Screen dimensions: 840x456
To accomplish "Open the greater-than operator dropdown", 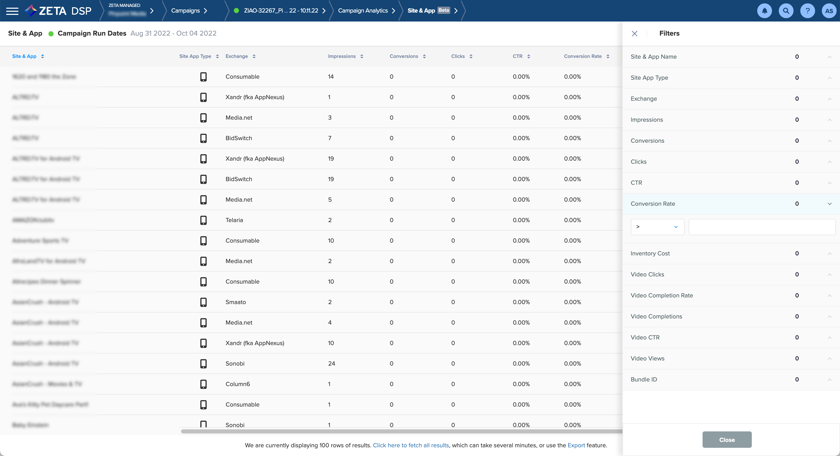I will (x=657, y=227).
